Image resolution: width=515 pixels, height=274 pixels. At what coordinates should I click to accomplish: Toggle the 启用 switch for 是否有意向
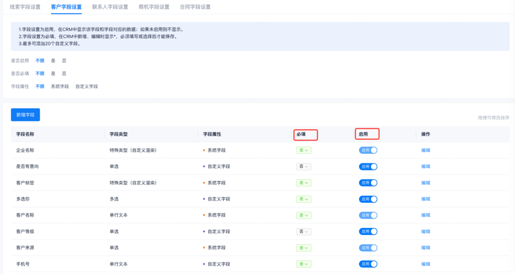(368, 166)
